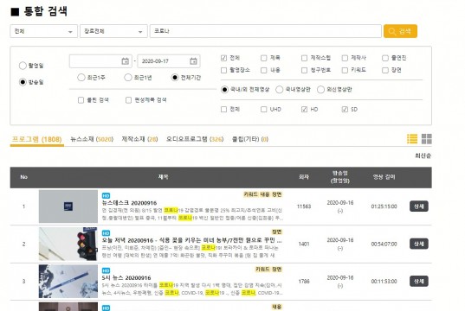Choose the 최근1주 period option
The height and width of the screenshot is (311, 465).
[81, 78]
